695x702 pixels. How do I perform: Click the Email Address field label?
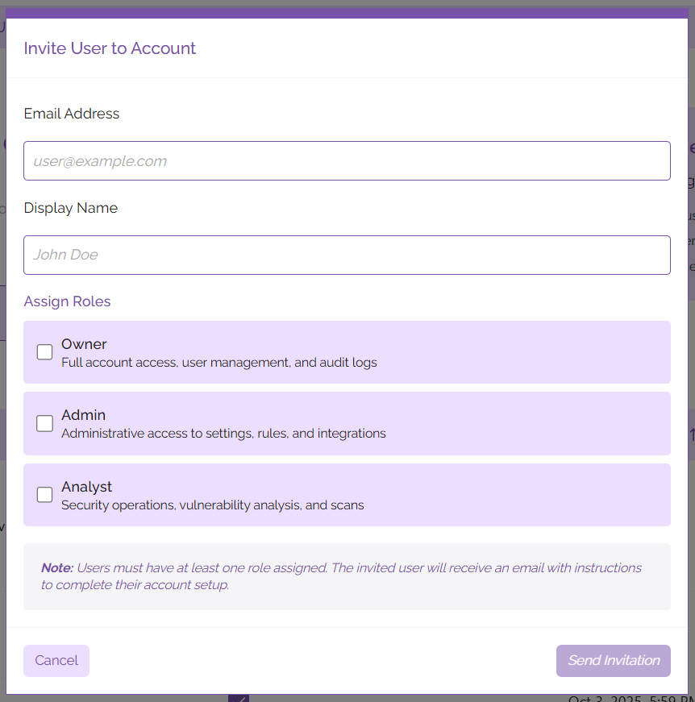point(71,114)
